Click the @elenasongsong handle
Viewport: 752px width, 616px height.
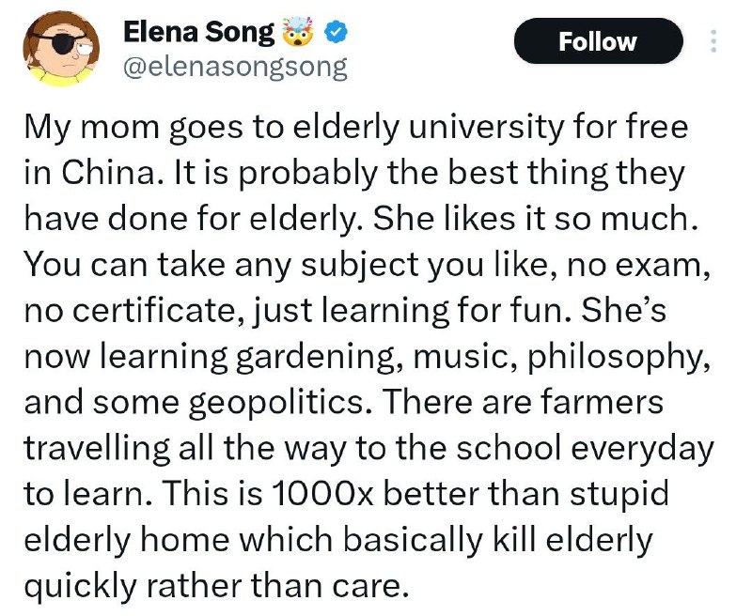(235, 68)
